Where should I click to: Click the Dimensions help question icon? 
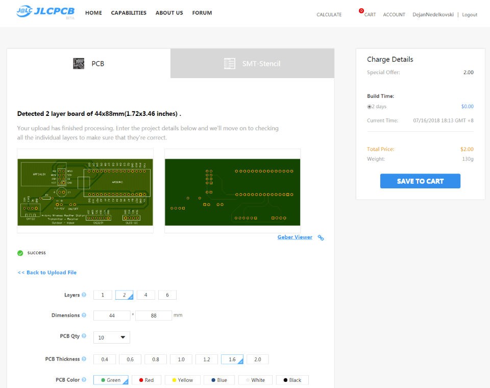pos(84,316)
